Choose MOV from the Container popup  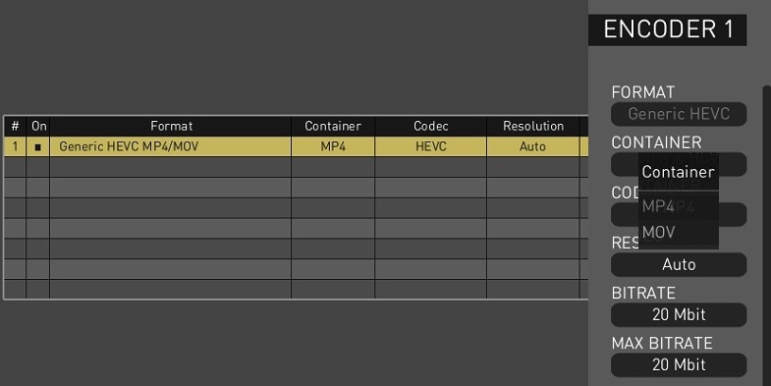click(x=679, y=232)
